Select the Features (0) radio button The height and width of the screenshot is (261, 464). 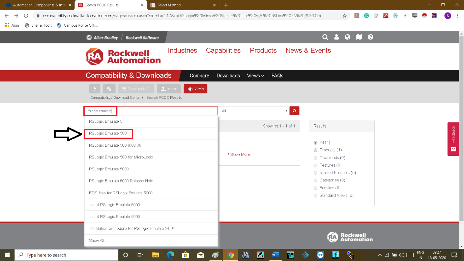coord(316,165)
